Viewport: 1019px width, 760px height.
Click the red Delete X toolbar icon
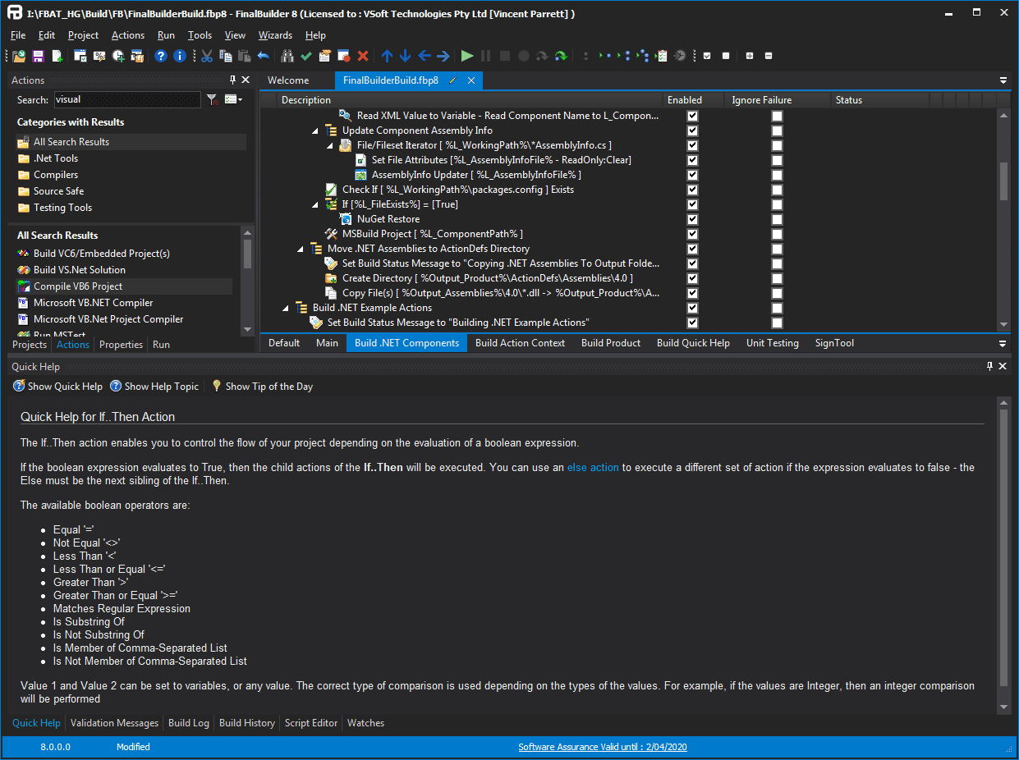[363, 56]
